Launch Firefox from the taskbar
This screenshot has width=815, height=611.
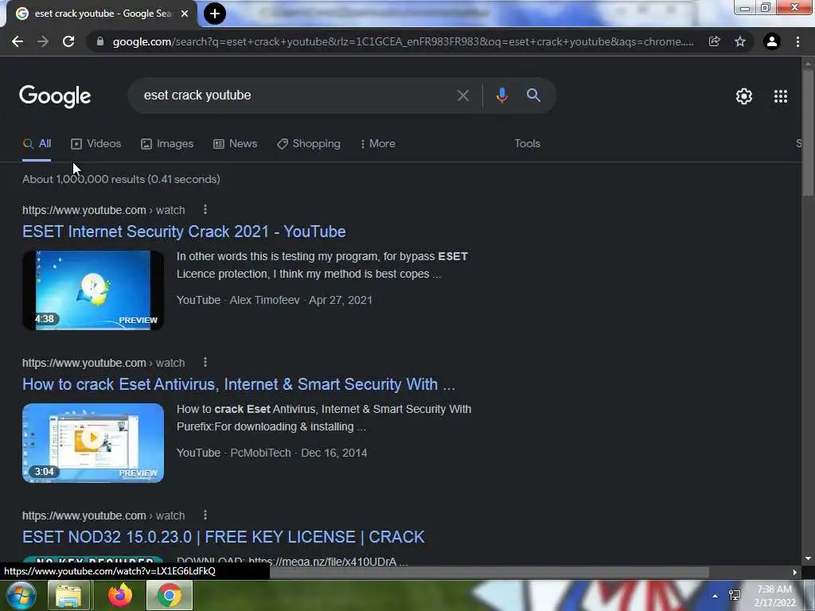(x=119, y=596)
